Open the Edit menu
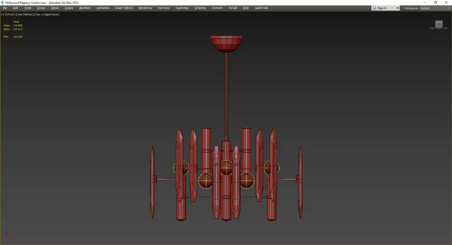The image size is (452, 245). click(15, 8)
